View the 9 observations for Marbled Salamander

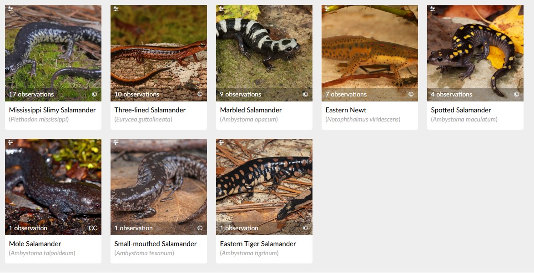pos(241,94)
